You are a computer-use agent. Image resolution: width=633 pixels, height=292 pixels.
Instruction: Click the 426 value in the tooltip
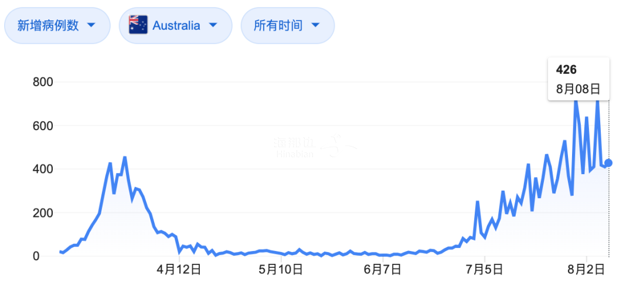point(566,70)
